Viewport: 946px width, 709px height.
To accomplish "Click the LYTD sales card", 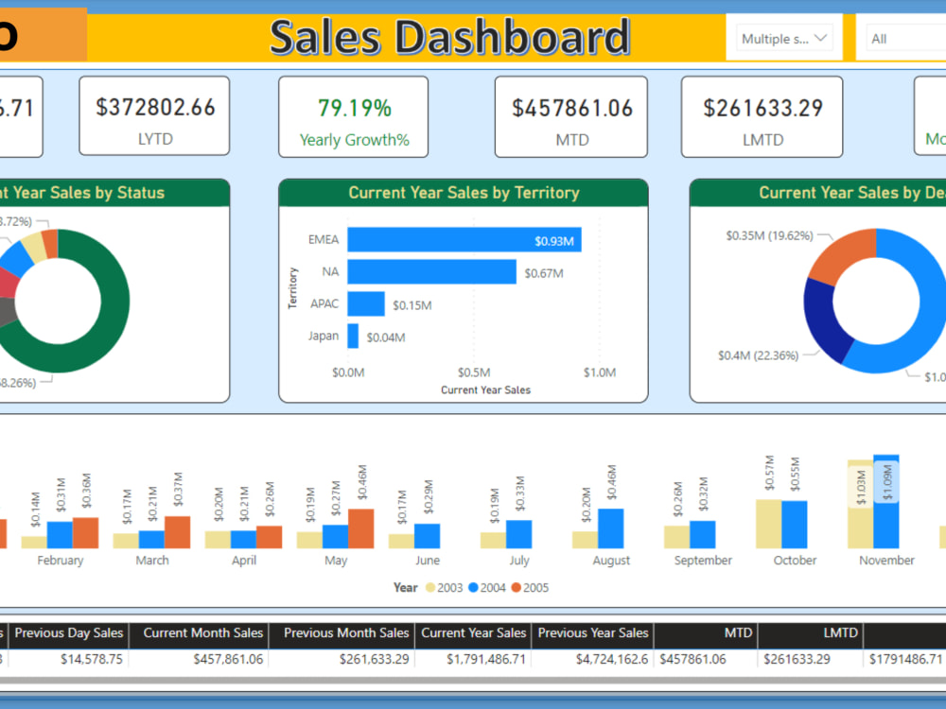I will click(154, 116).
